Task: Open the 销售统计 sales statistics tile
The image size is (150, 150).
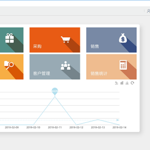Action: pos(111,67)
